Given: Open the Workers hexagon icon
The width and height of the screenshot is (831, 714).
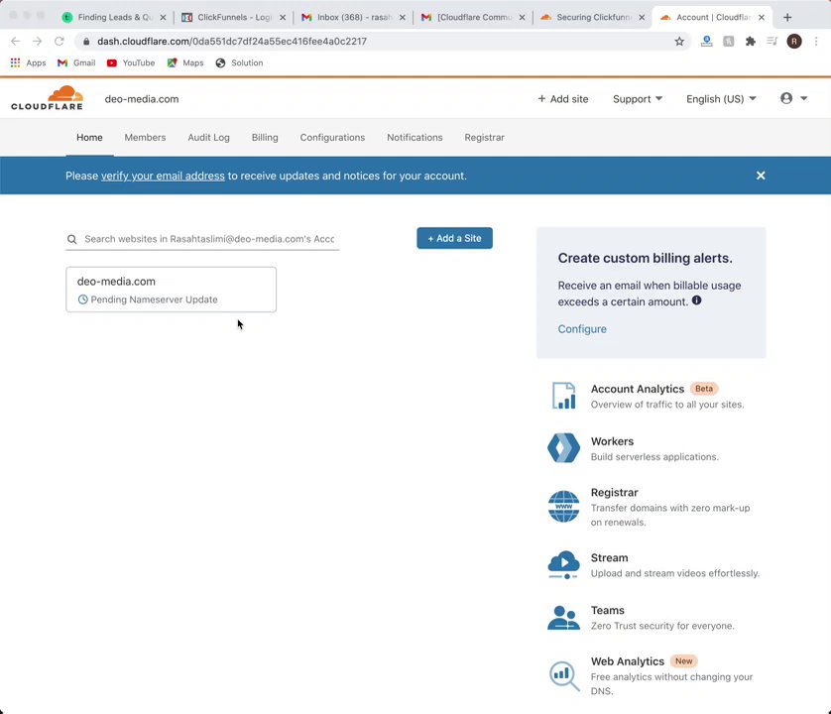Looking at the screenshot, I should (563, 448).
